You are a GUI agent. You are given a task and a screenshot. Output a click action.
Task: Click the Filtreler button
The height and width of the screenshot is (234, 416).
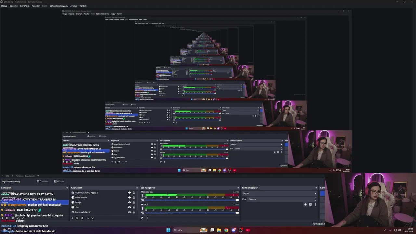pos(59,181)
